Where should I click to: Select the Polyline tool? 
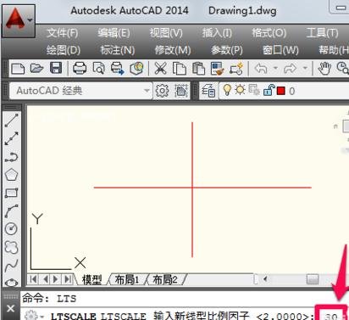tap(12, 157)
